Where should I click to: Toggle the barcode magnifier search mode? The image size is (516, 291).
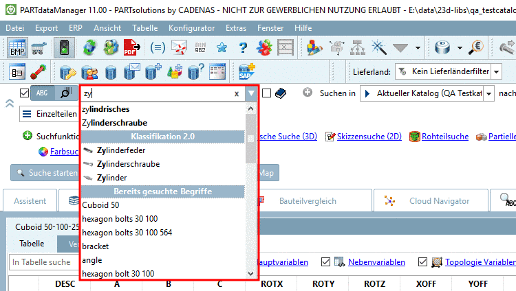tap(66, 93)
